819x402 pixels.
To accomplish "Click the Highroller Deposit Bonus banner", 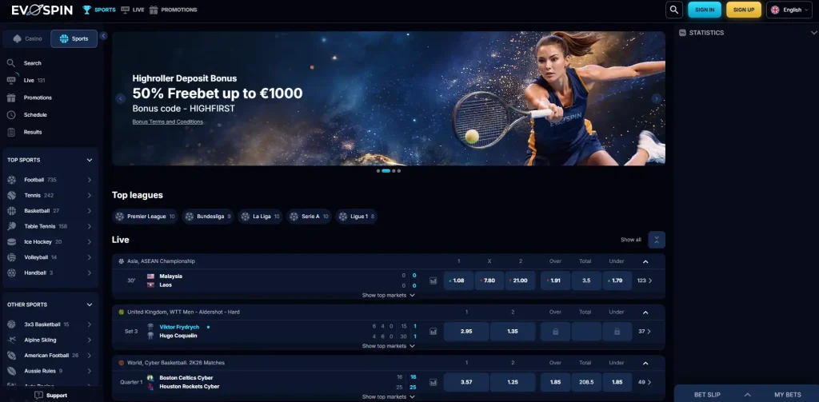I will point(389,98).
